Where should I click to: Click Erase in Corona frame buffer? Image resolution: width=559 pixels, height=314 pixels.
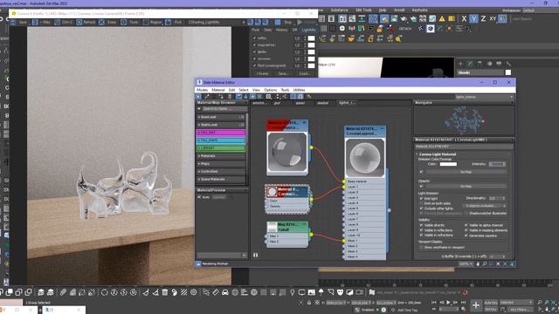click(x=108, y=22)
